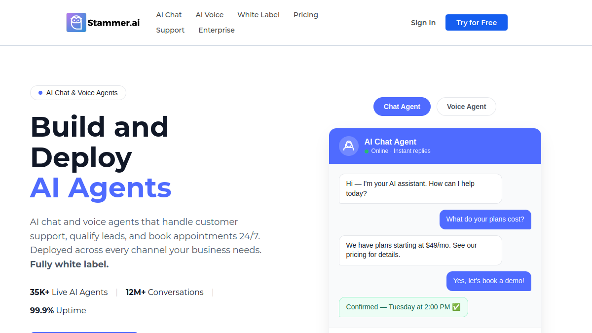Click the "Yes, let's book a demo!" bubble
Screen dimensions: 592x333
(x=489, y=281)
